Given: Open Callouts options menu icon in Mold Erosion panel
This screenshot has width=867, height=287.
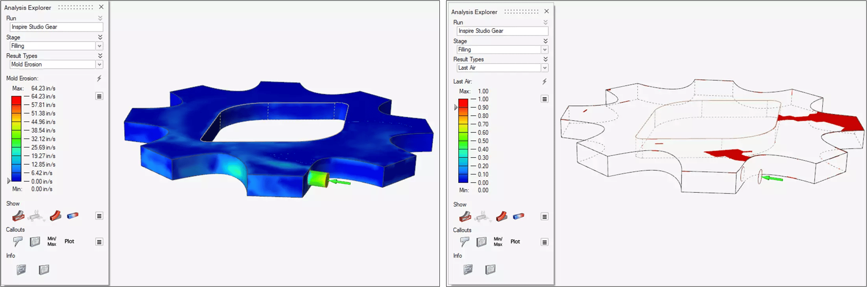Looking at the screenshot, I should click(99, 242).
